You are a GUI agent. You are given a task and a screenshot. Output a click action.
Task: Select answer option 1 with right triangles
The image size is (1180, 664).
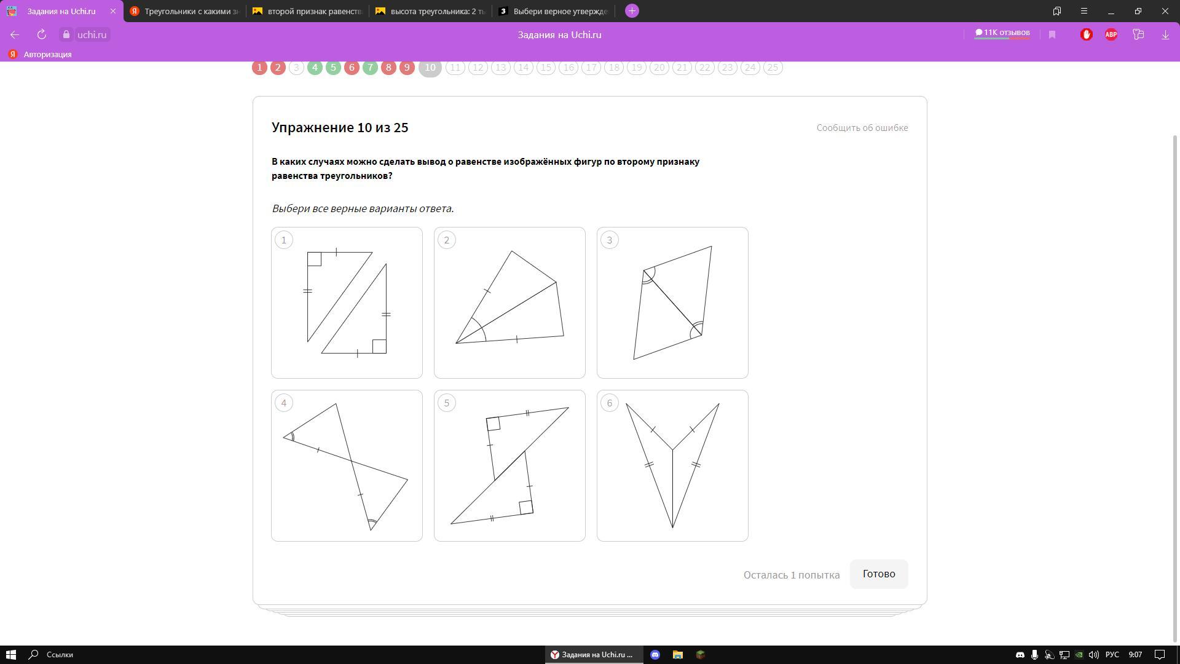click(347, 302)
